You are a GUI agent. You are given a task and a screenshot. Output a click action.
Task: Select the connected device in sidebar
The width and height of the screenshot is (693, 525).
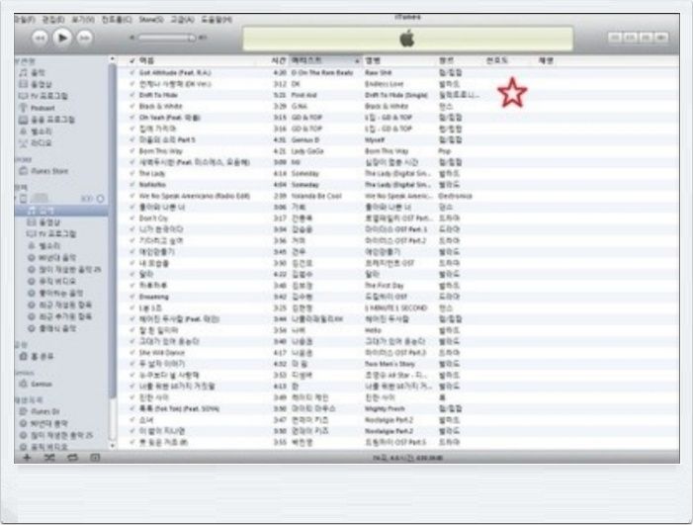coord(36,199)
